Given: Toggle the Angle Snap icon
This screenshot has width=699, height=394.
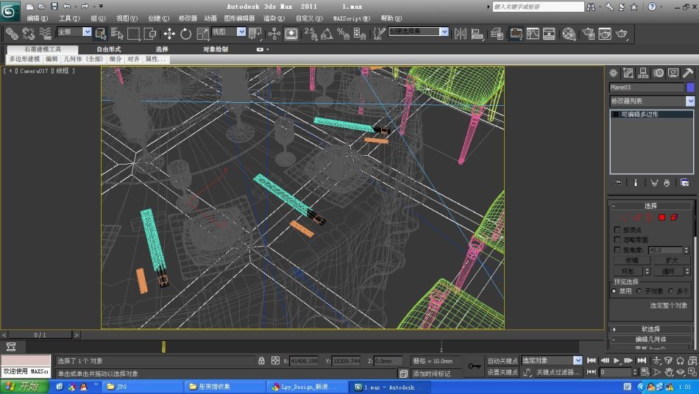Looking at the screenshot, I should pos(327,33).
